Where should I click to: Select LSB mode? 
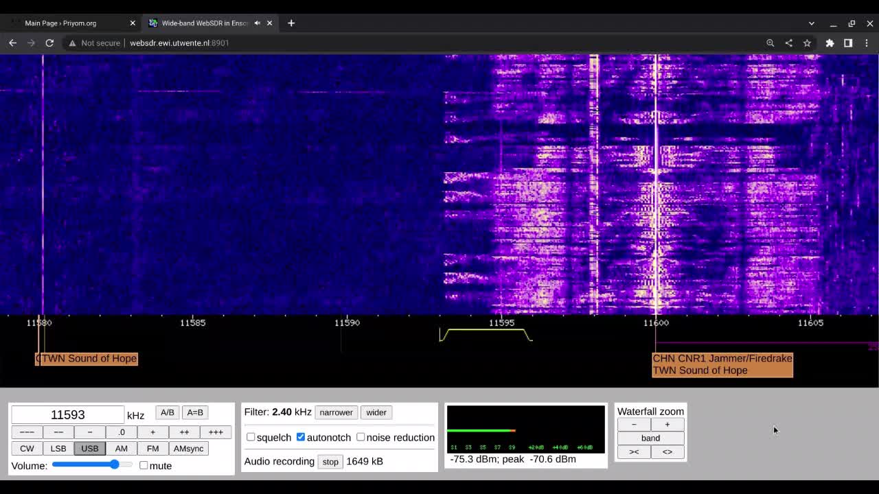pyautogui.click(x=58, y=448)
